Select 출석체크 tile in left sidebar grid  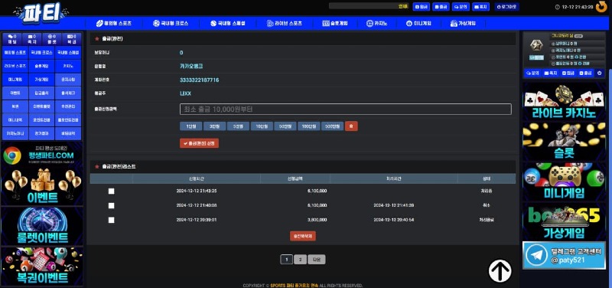pos(68,93)
